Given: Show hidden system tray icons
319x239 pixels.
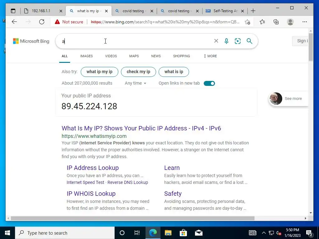Looking at the screenshot, I should pyautogui.click(x=264, y=233).
